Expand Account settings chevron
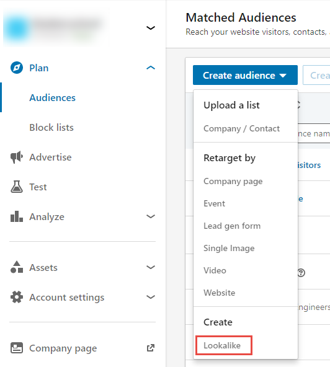 pyautogui.click(x=151, y=297)
